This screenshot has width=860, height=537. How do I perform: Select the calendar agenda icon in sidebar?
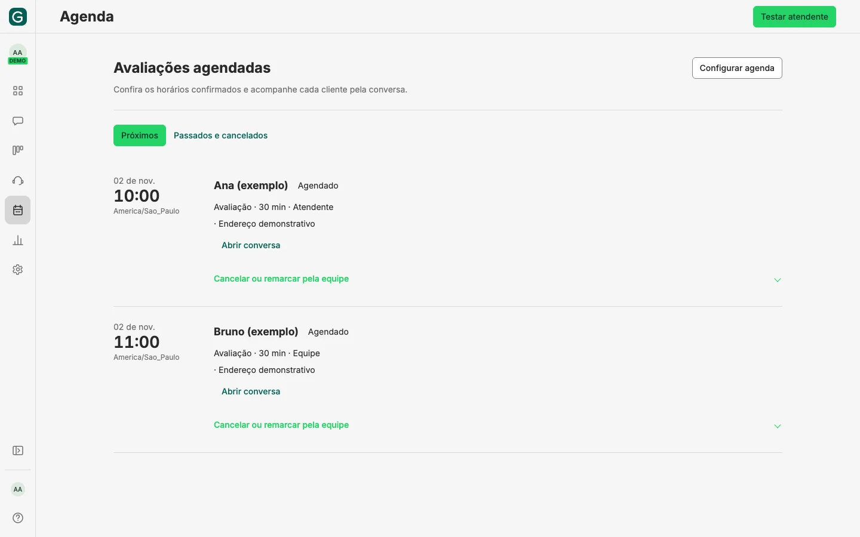pyautogui.click(x=18, y=210)
